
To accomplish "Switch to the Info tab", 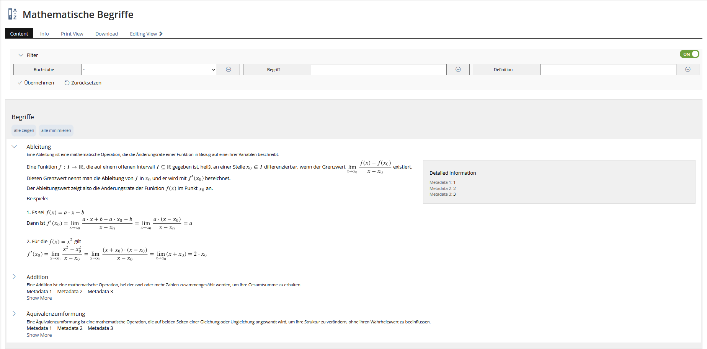I will (44, 34).
